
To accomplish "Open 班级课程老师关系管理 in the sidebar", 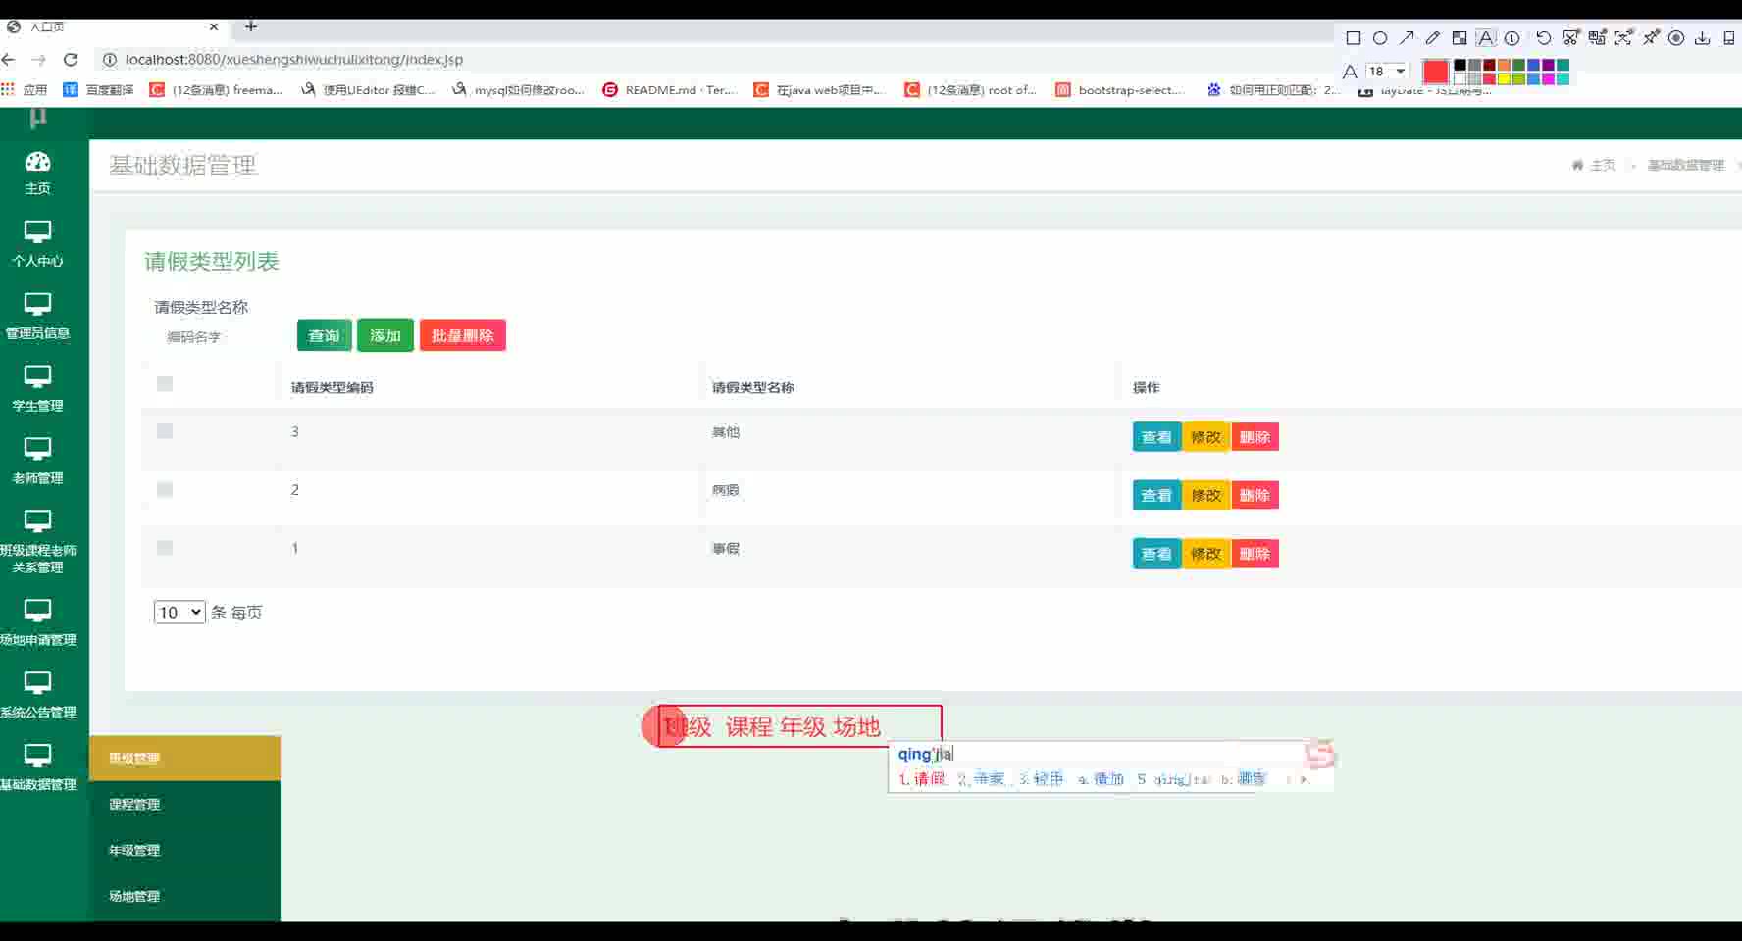I will coord(37,542).
